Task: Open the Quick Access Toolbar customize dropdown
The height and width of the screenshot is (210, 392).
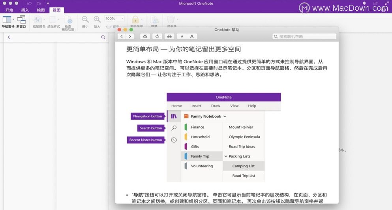Action: point(48,3)
